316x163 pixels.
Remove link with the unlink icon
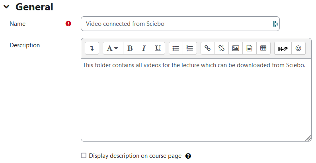(222, 48)
